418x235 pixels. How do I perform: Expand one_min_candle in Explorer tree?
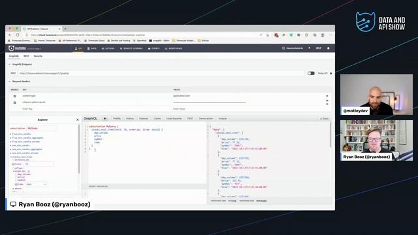click(x=10, y=146)
